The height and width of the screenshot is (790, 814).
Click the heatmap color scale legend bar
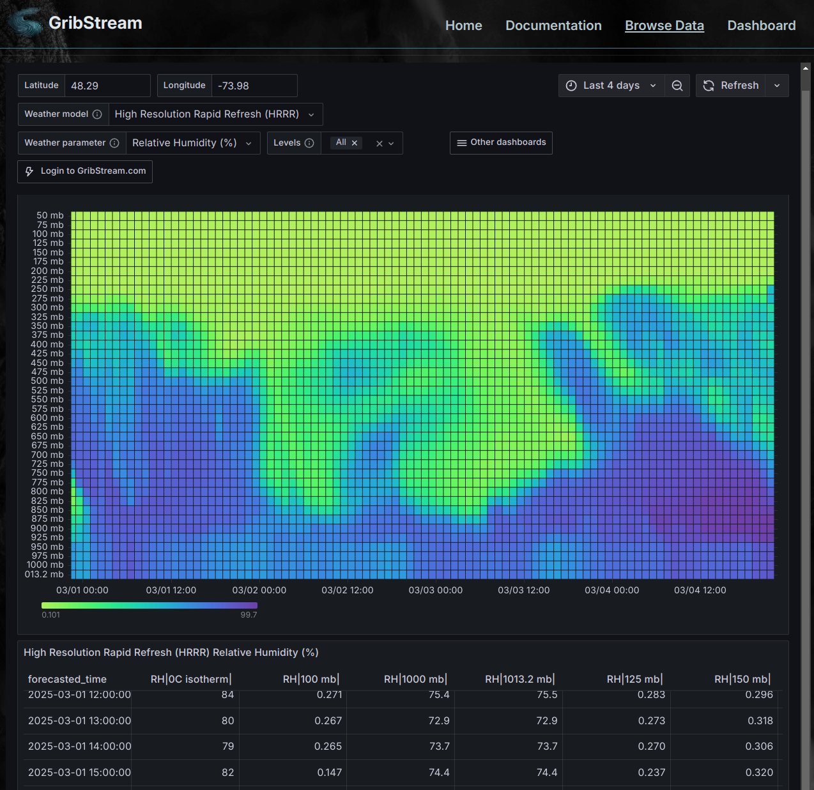pyautogui.click(x=149, y=605)
